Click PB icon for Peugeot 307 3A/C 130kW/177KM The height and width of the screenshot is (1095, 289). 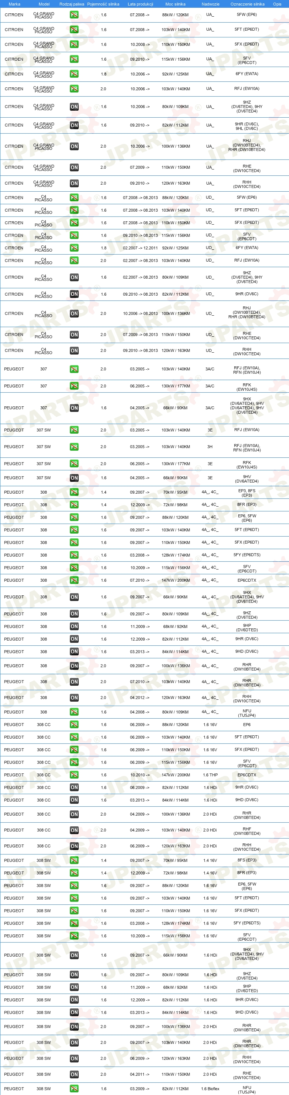point(74,386)
